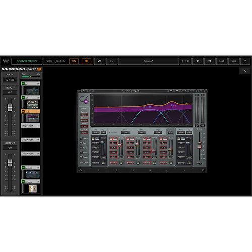Click the C6 plugin logo

click(84, 99)
